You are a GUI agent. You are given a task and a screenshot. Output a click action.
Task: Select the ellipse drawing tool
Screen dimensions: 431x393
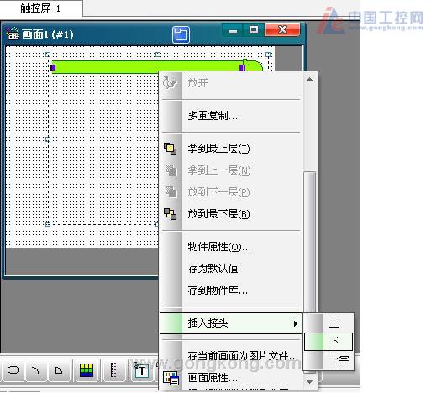tap(13, 370)
